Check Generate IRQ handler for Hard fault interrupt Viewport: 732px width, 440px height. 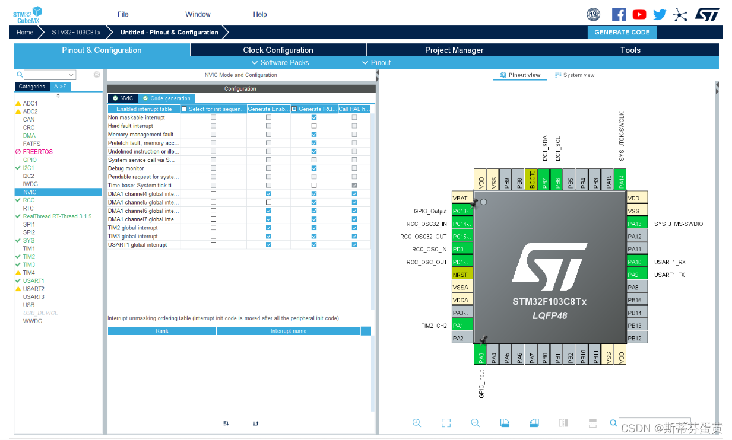[x=314, y=126]
